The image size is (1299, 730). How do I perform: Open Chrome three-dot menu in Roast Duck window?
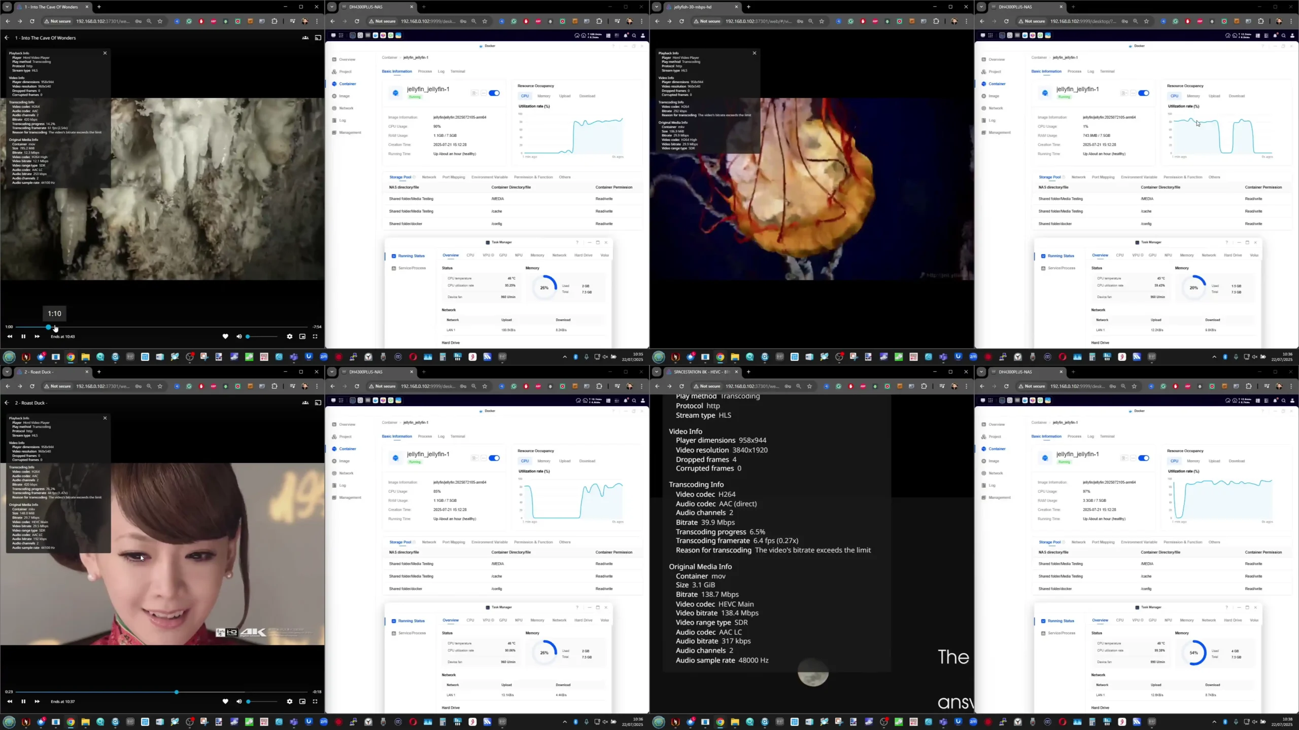point(317,386)
